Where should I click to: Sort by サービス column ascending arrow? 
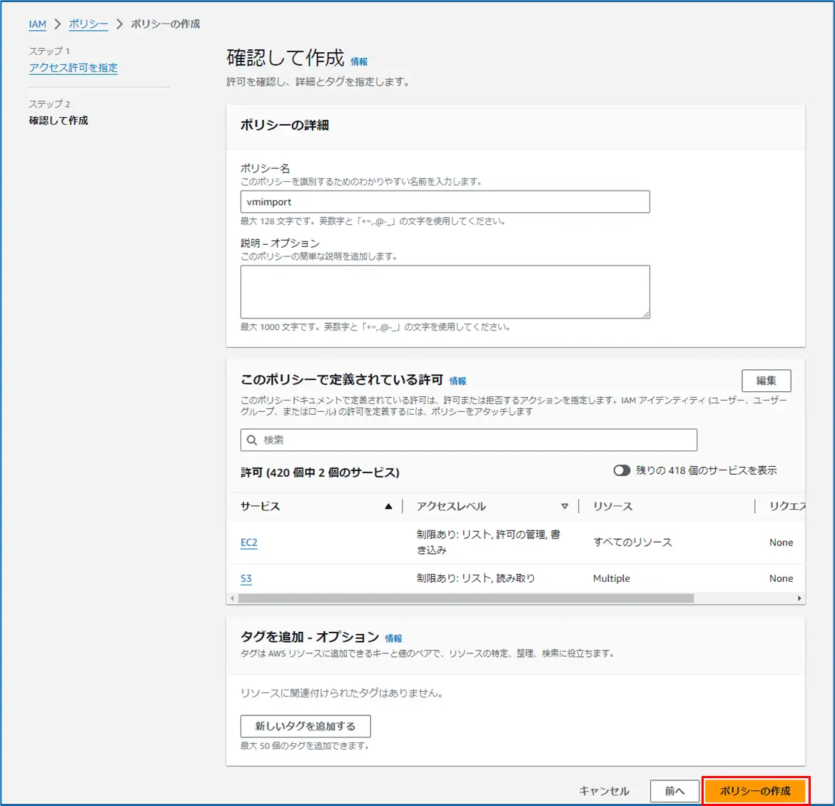point(388,506)
